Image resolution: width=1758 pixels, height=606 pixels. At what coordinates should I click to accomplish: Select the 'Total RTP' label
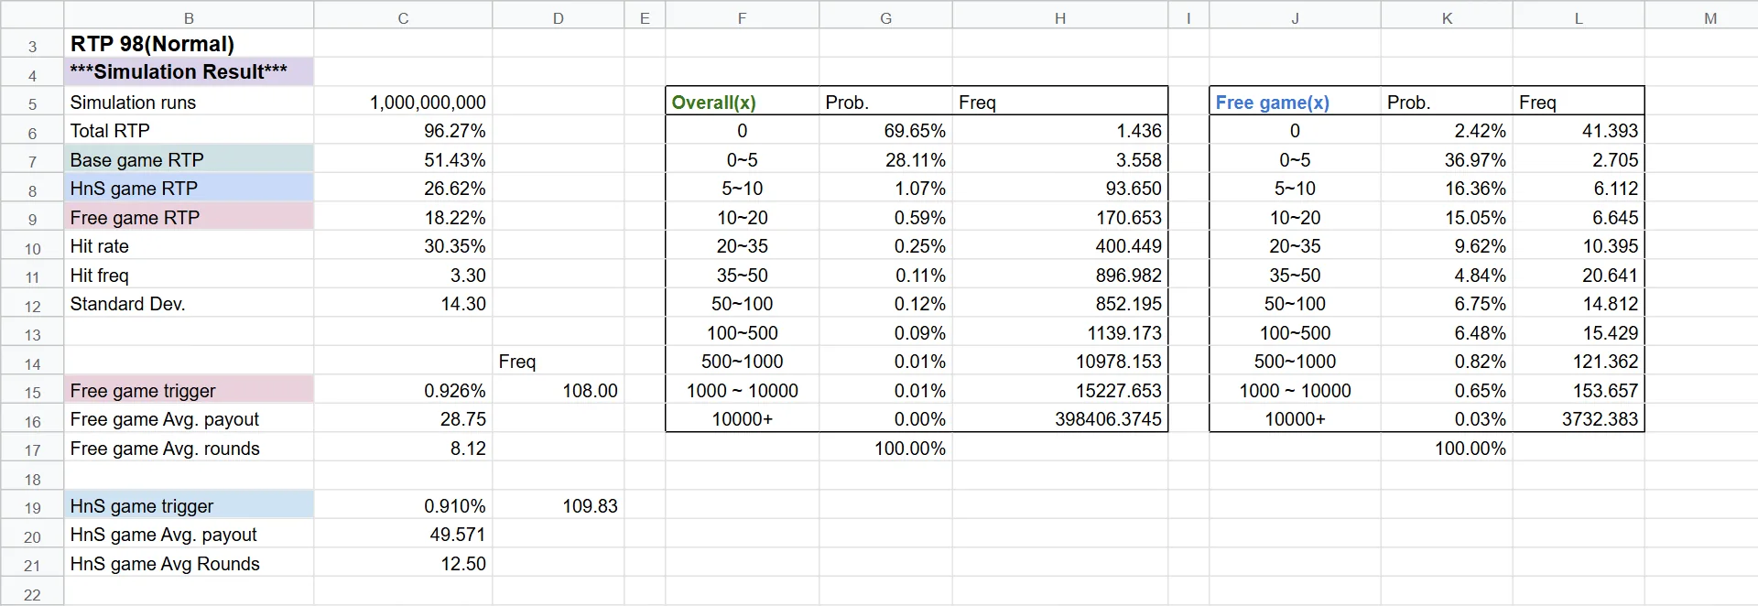coord(189,131)
